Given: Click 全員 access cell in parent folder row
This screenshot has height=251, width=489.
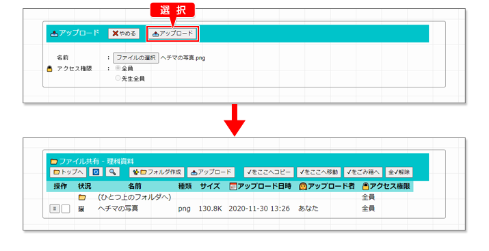Looking at the screenshot, I should pyautogui.click(x=368, y=197).
